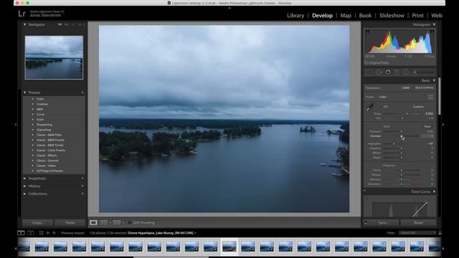Open the profile browser grid icon

pyautogui.click(x=430, y=97)
